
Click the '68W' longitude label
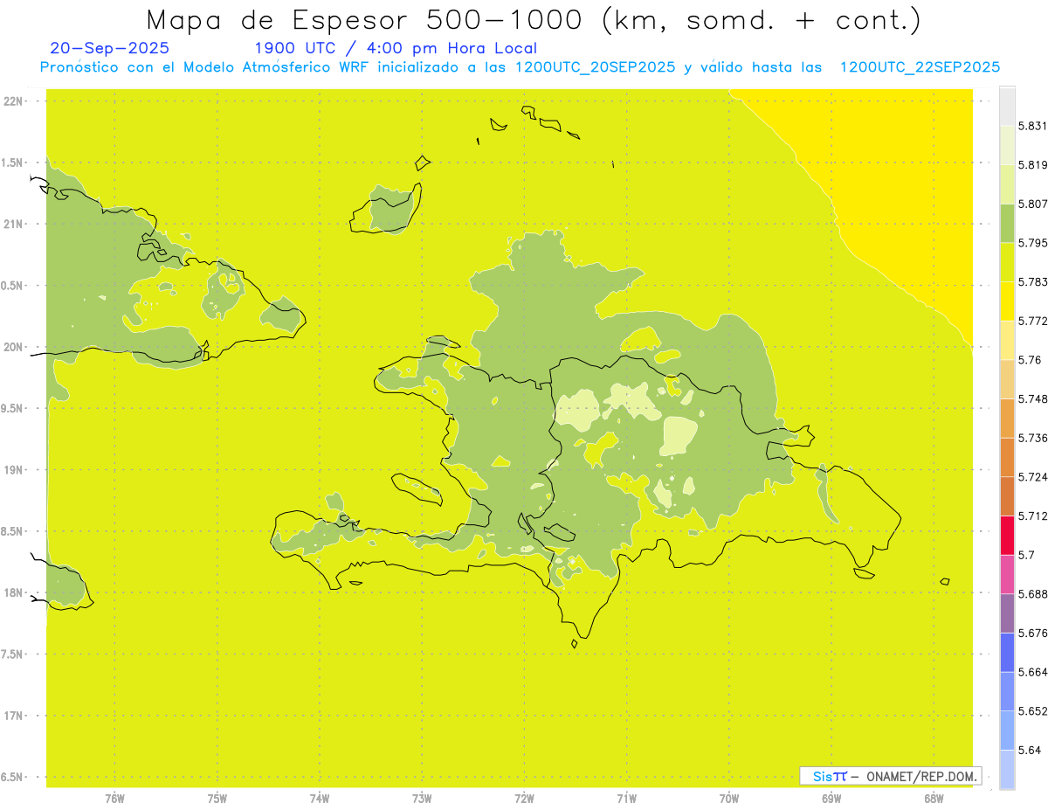(934, 798)
